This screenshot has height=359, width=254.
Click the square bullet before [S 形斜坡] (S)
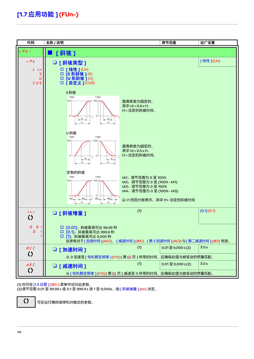pyautogui.click(x=62, y=74)
